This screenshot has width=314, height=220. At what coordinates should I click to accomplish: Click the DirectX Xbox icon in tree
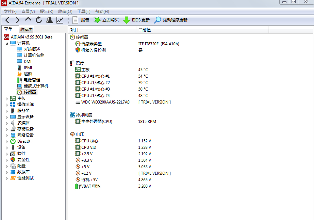click(13, 141)
